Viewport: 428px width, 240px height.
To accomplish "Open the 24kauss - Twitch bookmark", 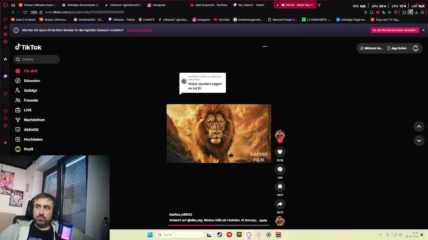I will tap(121, 20).
